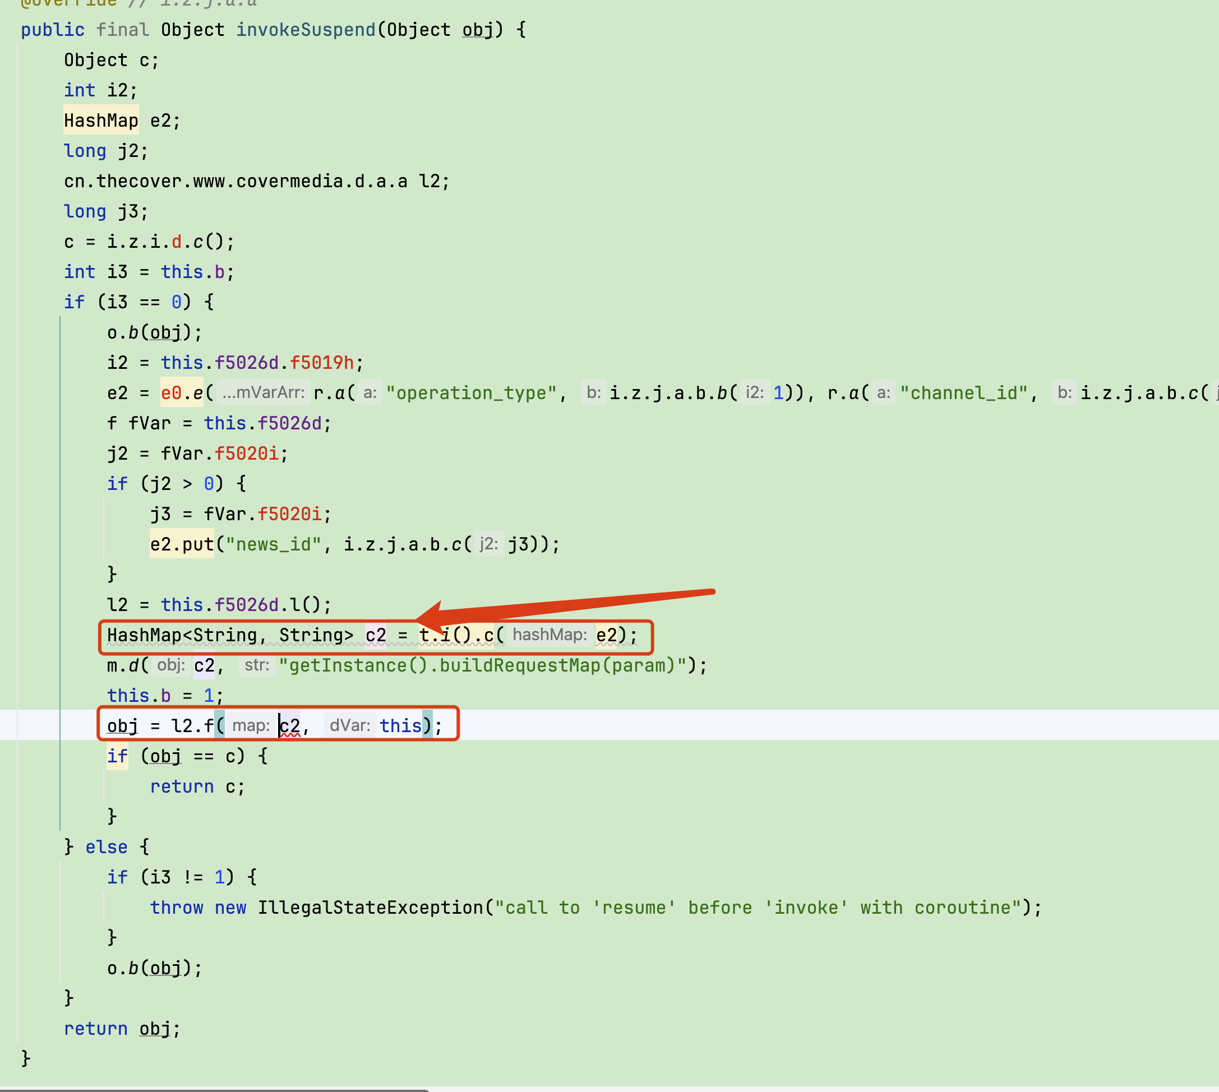Click the ...mVarArr: parameter hint
The image size is (1219, 1092).
coord(263,393)
